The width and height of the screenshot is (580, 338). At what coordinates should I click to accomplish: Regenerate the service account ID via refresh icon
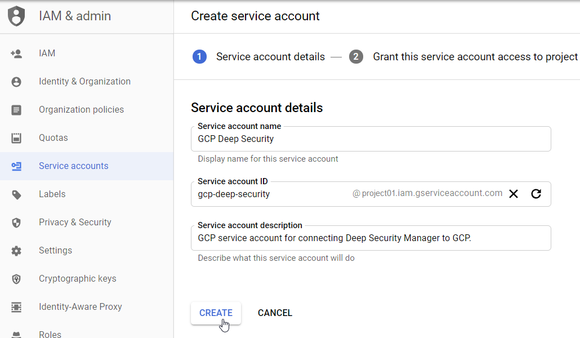coord(536,193)
